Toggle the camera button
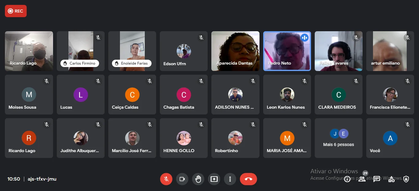419x191 pixels. pos(182,179)
